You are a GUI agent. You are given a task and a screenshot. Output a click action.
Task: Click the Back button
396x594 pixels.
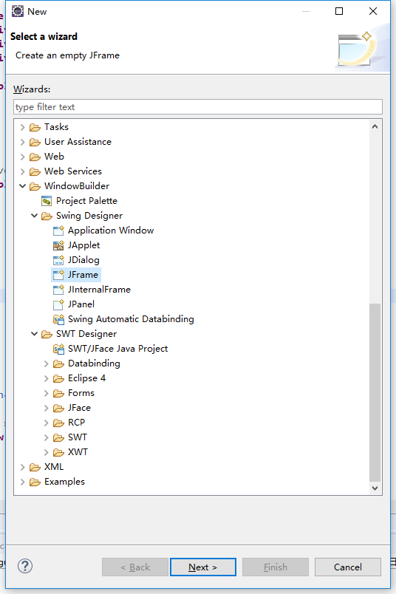coord(135,567)
